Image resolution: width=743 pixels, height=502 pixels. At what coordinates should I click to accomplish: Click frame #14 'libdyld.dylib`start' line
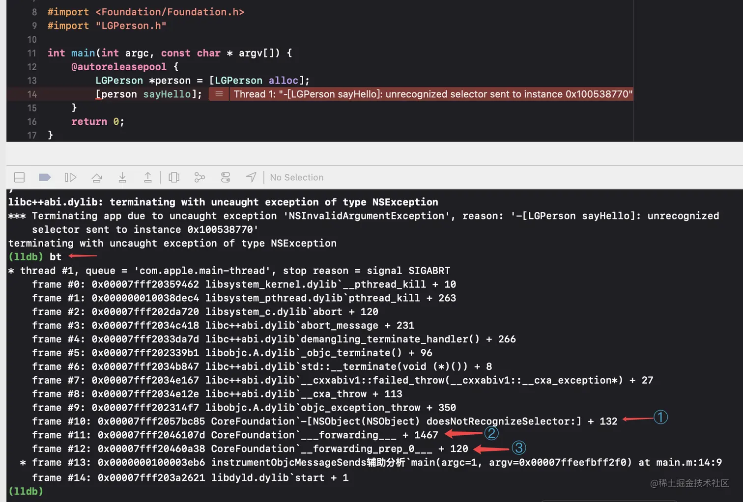pos(190,478)
